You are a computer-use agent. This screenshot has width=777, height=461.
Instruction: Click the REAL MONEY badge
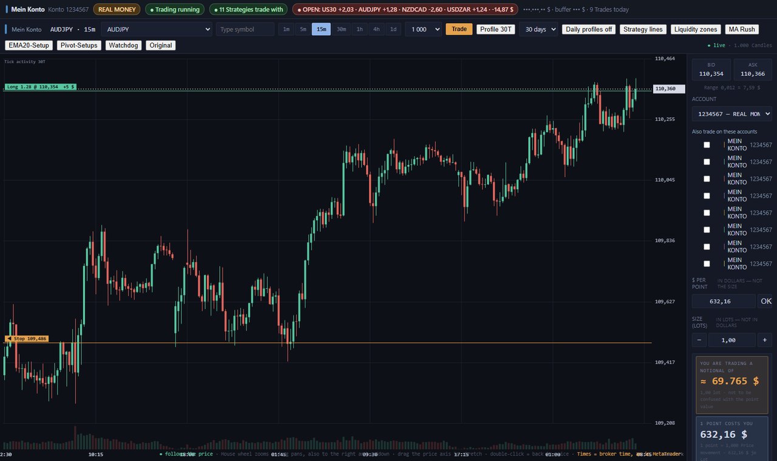point(117,10)
